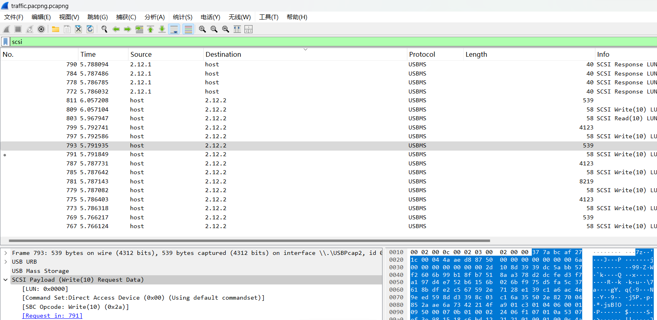Open the 帮助(H) menu
Viewport: 657px width, 320px height.
pos(297,17)
